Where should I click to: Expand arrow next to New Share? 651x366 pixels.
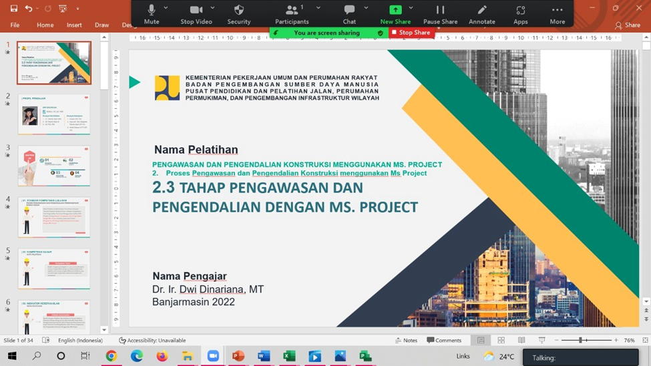(x=411, y=8)
